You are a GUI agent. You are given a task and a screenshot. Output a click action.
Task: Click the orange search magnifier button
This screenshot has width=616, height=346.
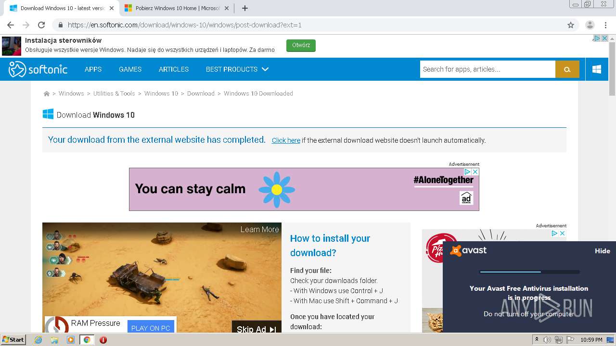[x=567, y=69]
